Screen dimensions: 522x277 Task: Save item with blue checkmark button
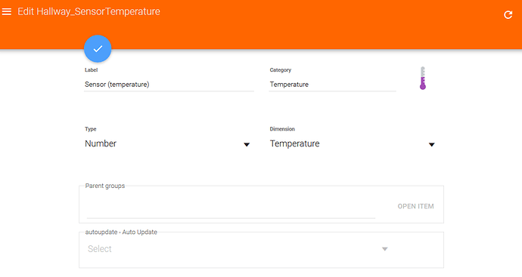98,49
